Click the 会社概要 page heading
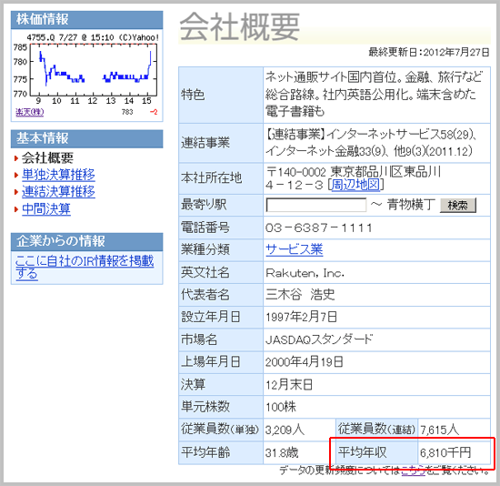 point(240,27)
